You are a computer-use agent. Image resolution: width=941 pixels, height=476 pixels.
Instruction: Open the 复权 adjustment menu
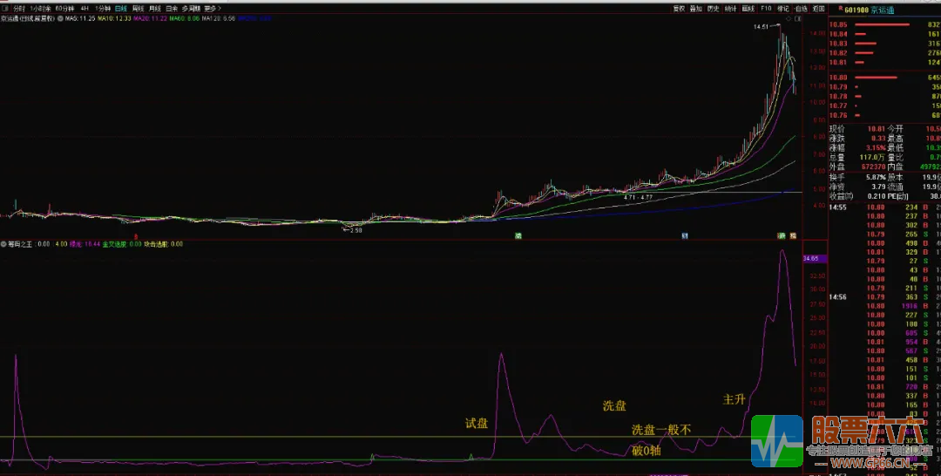pos(679,8)
